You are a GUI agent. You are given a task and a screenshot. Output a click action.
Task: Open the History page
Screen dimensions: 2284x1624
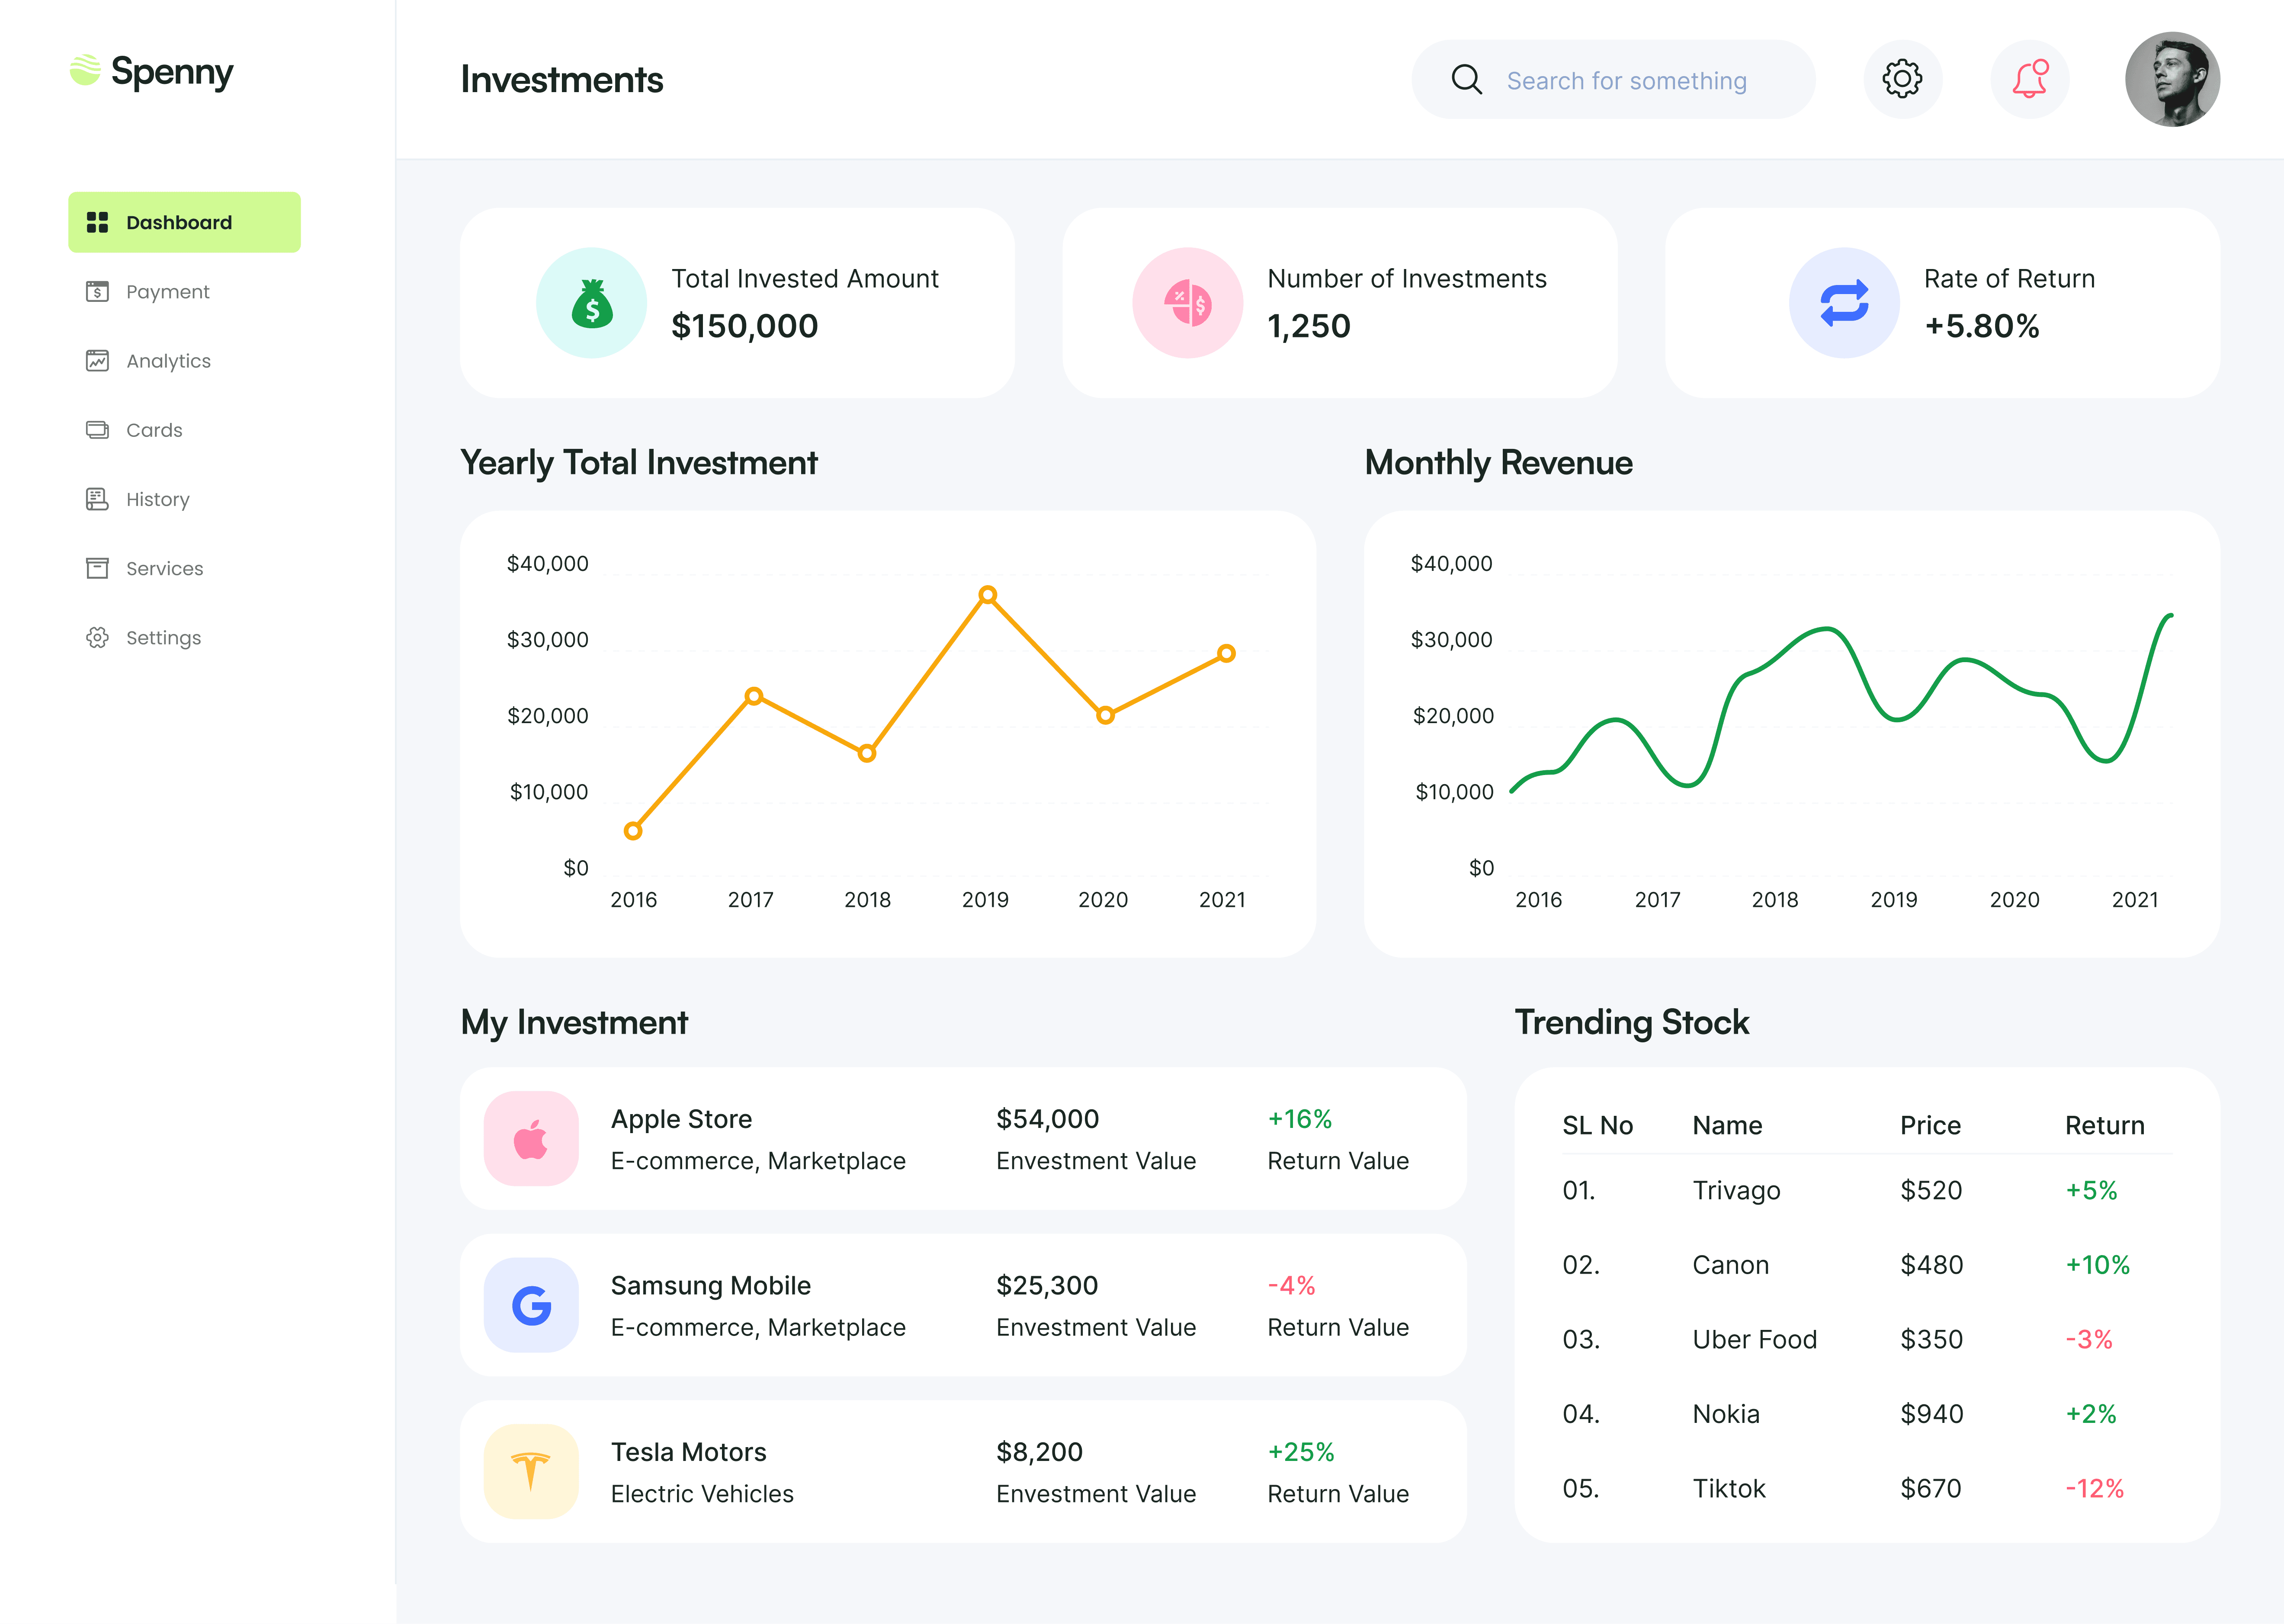tap(157, 499)
